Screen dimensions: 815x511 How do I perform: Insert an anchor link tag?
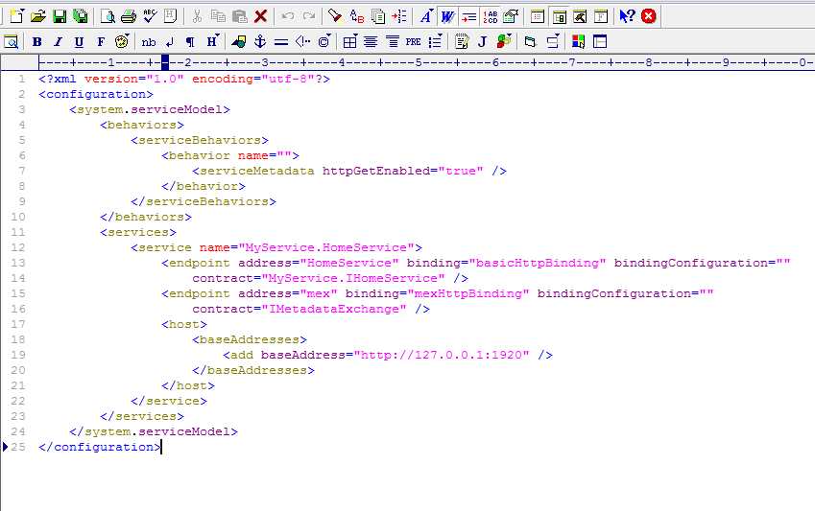[260, 42]
